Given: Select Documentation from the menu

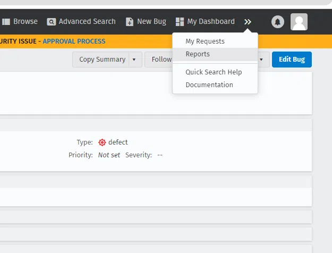Looking at the screenshot, I should click(x=209, y=85).
